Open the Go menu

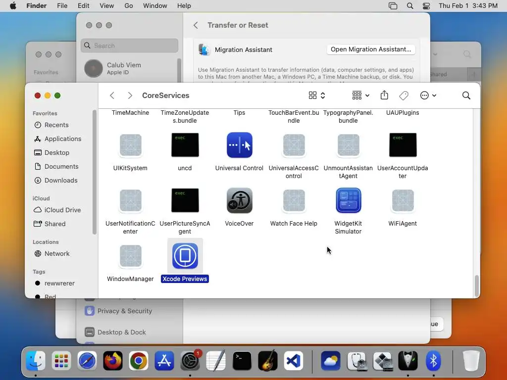coord(129,6)
